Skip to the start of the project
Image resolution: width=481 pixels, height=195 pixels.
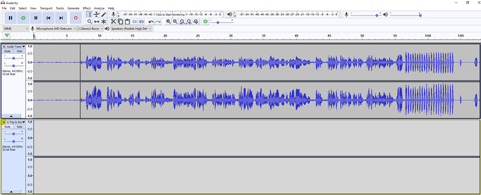[48, 18]
